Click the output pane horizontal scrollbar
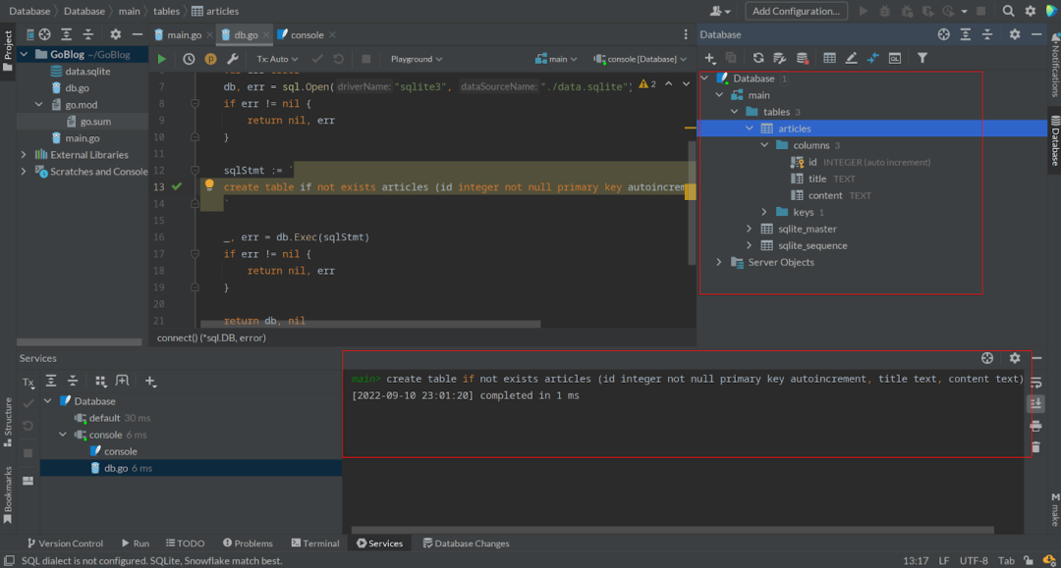The width and height of the screenshot is (1061, 568). pos(673,530)
